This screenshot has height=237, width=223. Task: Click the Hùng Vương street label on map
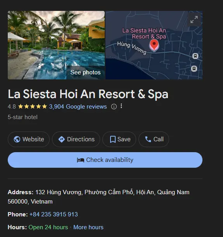click(132, 48)
